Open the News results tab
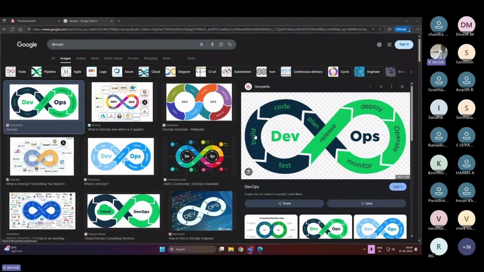Screen dimensions: 484x272 pyautogui.click(x=95, y=58)
